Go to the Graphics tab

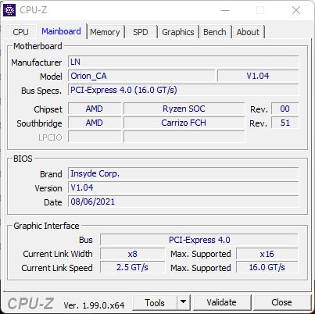click(x=178, y=32)
